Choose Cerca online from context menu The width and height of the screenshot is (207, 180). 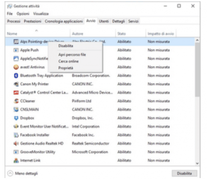[x=68, y=61]
